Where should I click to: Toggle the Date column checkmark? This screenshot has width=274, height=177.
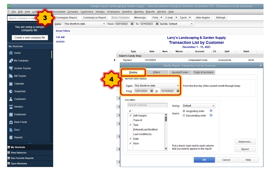click(130, 139)
